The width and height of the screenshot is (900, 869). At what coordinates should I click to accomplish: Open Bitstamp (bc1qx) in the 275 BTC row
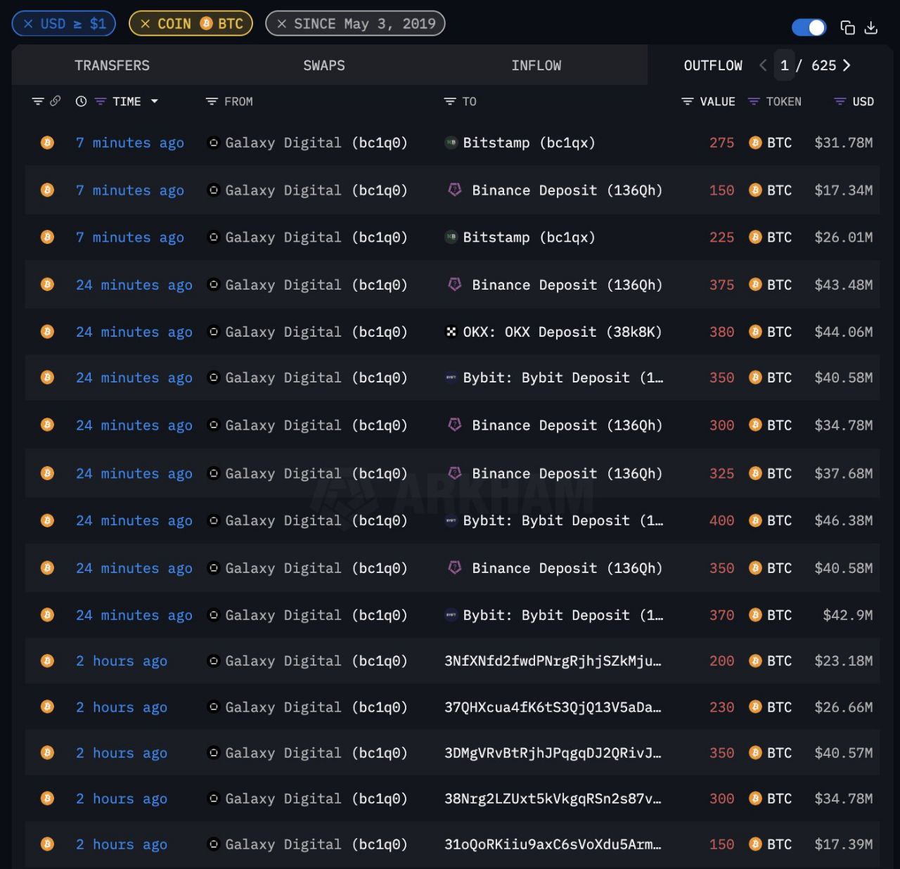click(529, 143)
